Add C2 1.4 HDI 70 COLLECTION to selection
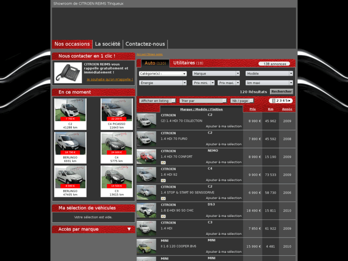348x261 pixels. tap(224, 126)
